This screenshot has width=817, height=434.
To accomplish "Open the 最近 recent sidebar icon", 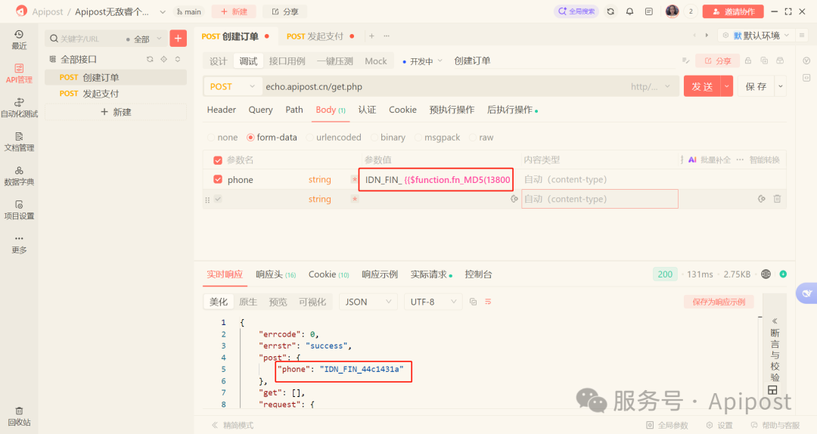I will coord(19,39).
